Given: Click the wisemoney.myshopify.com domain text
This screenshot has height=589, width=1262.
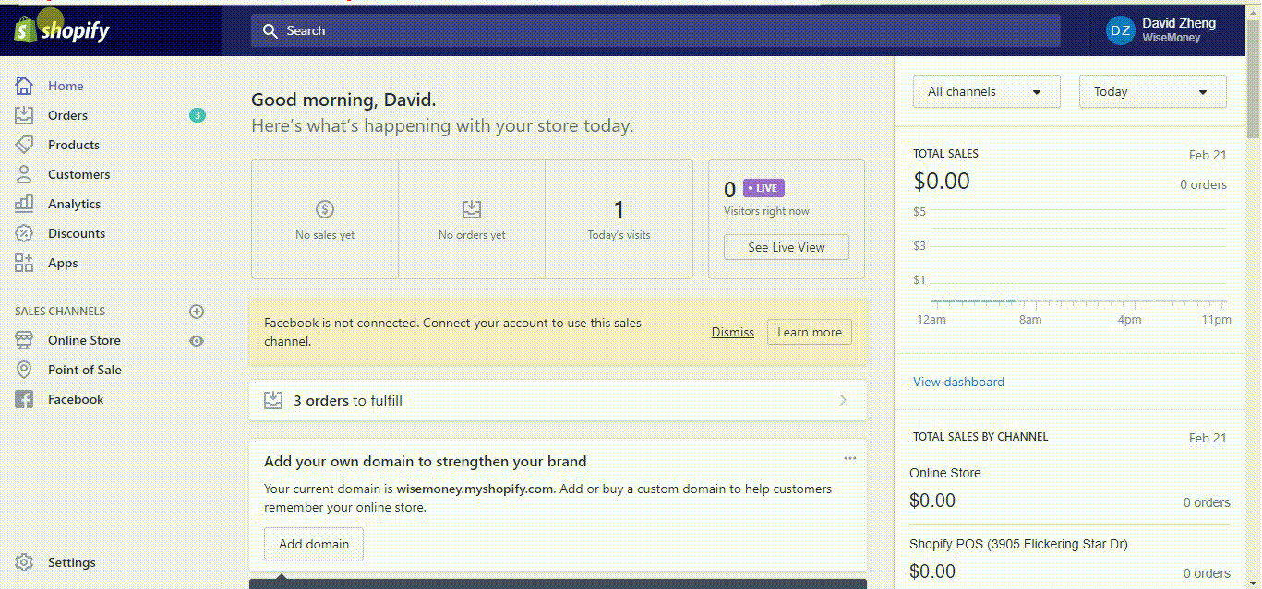Looking at the screenshot, I should pos(475,489).
